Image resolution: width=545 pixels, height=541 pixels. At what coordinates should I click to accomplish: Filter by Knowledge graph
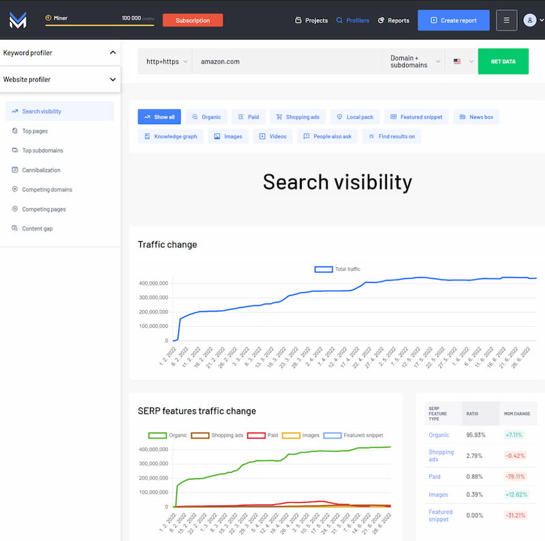(x=170, y=136)
